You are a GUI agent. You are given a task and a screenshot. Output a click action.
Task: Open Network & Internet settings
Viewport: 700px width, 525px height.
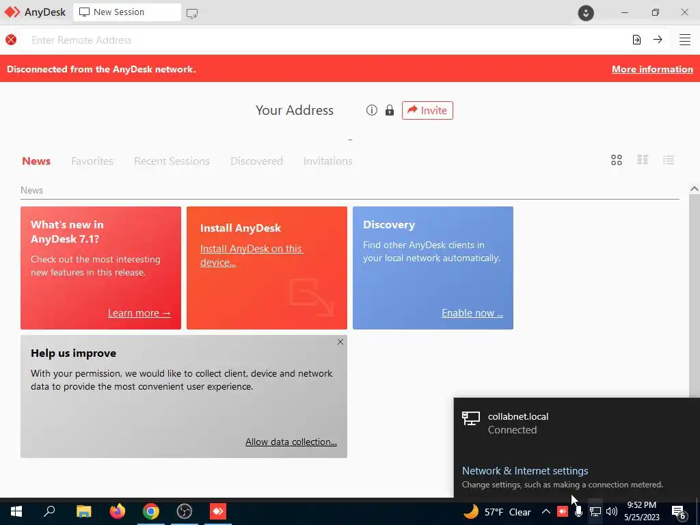pyautogui.click(x=525, y=470)
